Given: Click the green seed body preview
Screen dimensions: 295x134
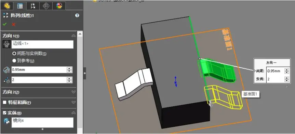Looking at the screenshot, I should (x=216, y=70).
